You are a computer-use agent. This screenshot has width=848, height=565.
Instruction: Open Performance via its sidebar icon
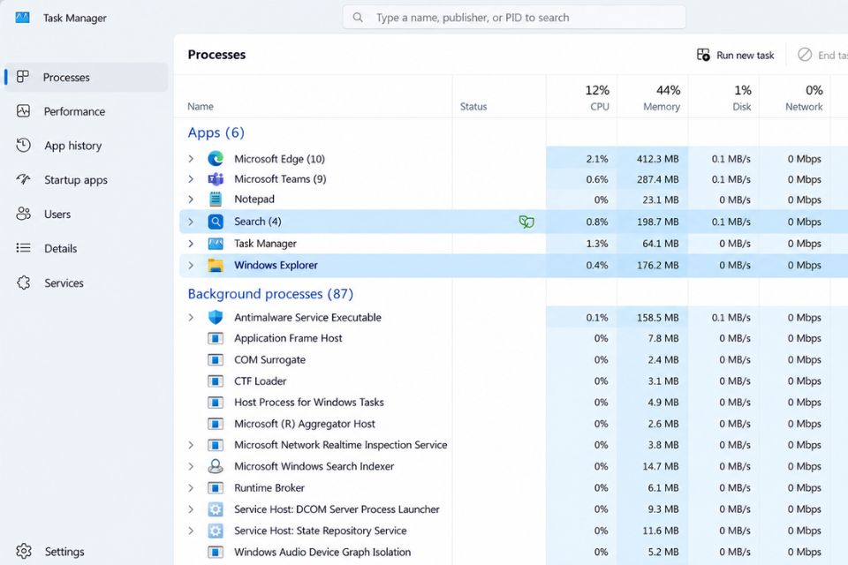click(x=23, y=111)
